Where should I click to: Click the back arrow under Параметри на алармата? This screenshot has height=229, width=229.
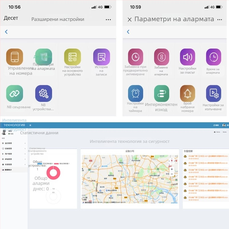click(x=128, y=32)
